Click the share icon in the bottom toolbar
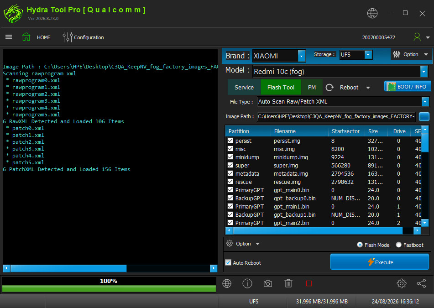The image size is (434, 308). point(421,283)
